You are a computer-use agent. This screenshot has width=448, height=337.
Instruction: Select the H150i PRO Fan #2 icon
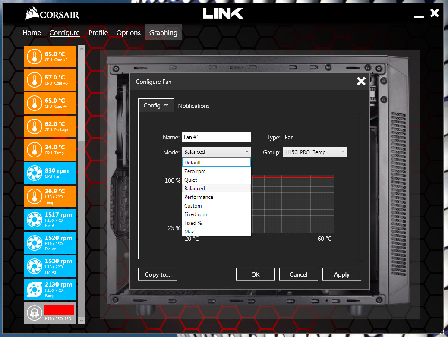coord(35,243)
